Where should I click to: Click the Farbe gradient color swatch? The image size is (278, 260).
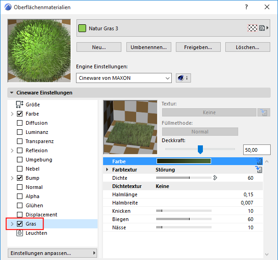point(184,161)
